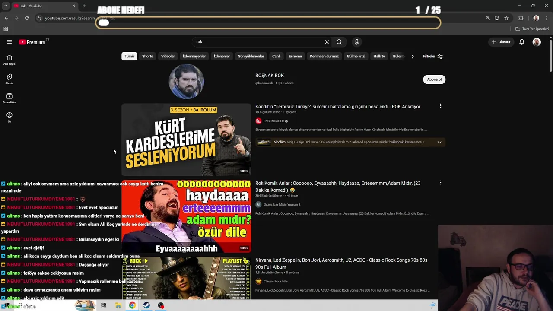The image size is (553, 311).
Task: Open options for Rok Komik Anlar video
Action: [x=440, y=183]
